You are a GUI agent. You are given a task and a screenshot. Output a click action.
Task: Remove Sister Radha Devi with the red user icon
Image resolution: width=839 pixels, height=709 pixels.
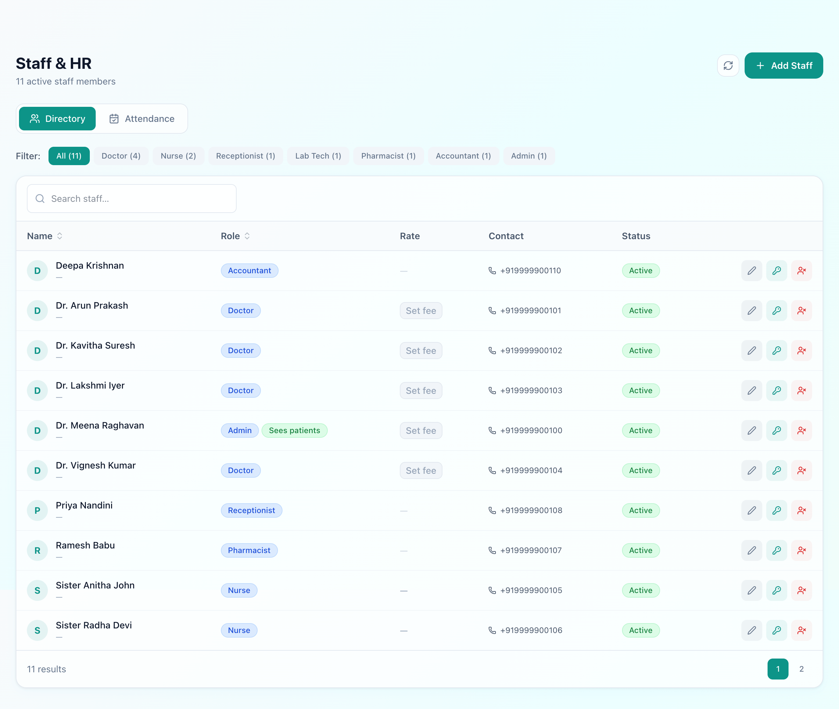(x=801, y=630)
